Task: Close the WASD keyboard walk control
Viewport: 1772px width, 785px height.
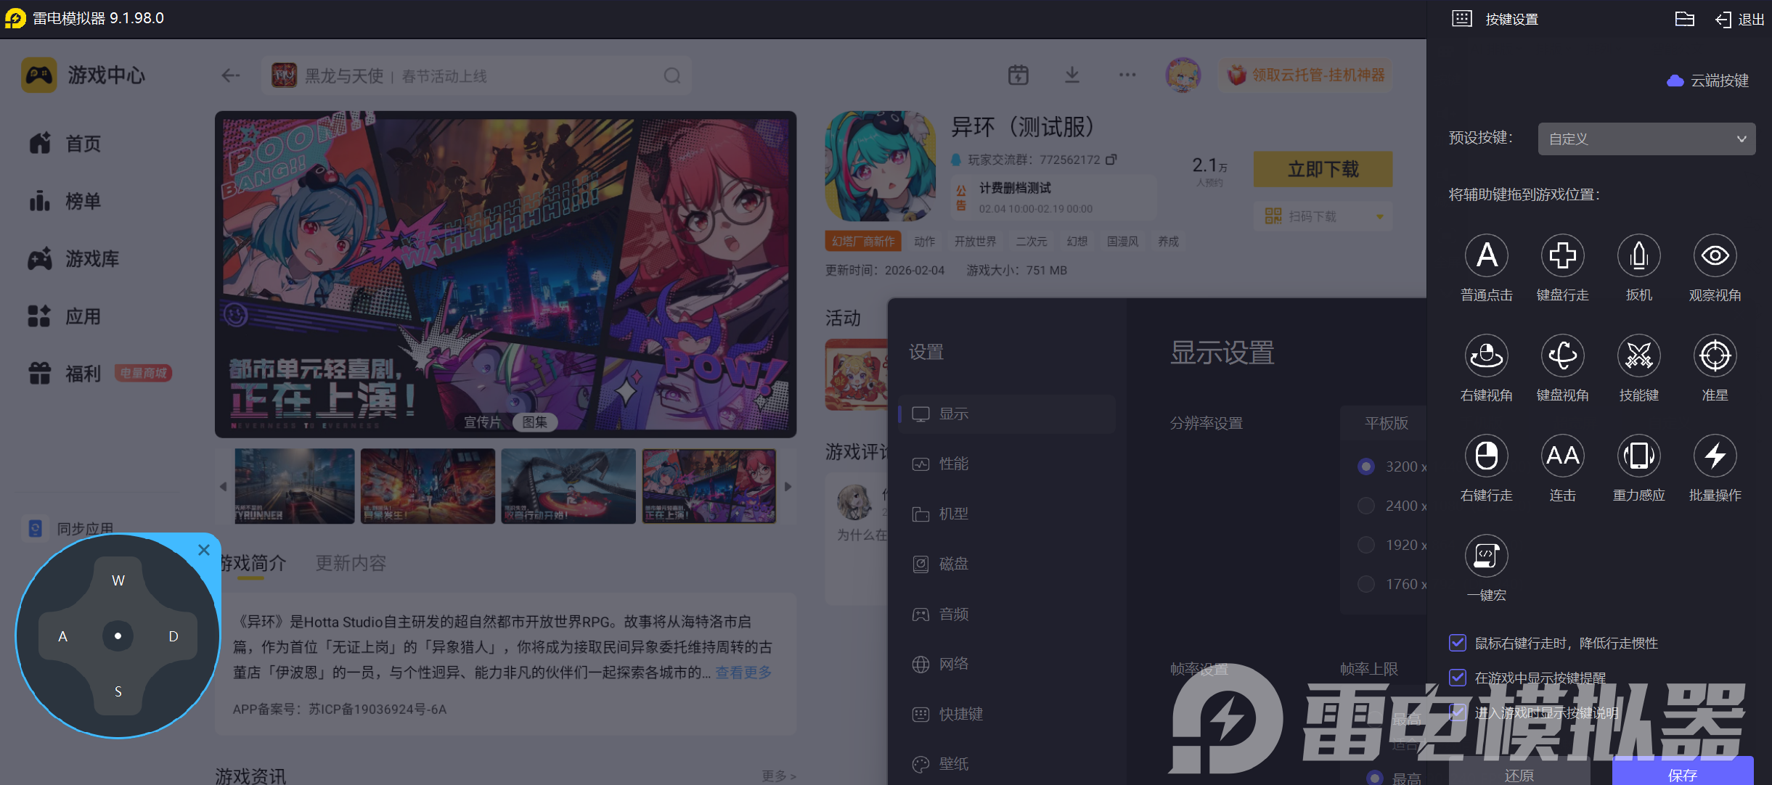Action: (x=204, y=550)
